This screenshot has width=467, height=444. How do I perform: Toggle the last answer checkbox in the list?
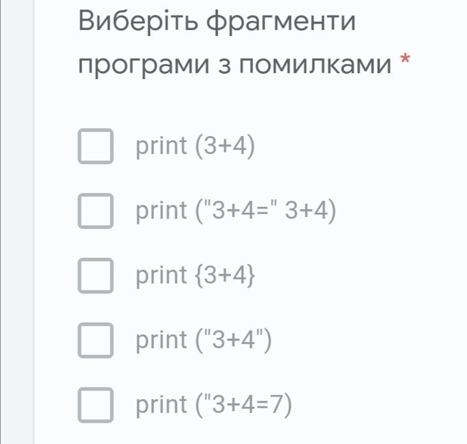pyautogui.click(x=95, y=405)
